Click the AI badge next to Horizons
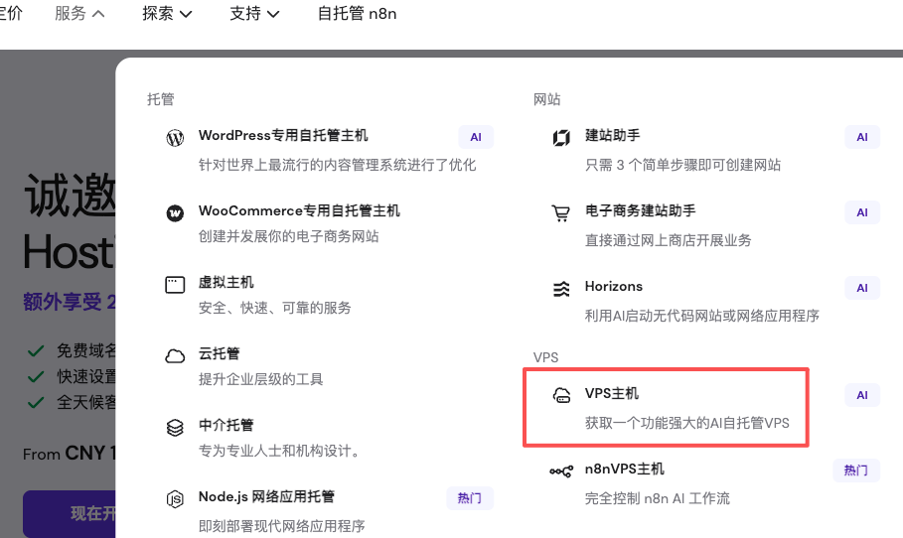The width and height of the screenshot is (903, 538). [862, 288]
